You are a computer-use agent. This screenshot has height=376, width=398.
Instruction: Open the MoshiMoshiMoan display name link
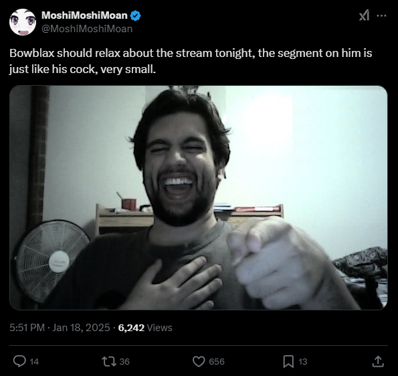coord(84,15)
